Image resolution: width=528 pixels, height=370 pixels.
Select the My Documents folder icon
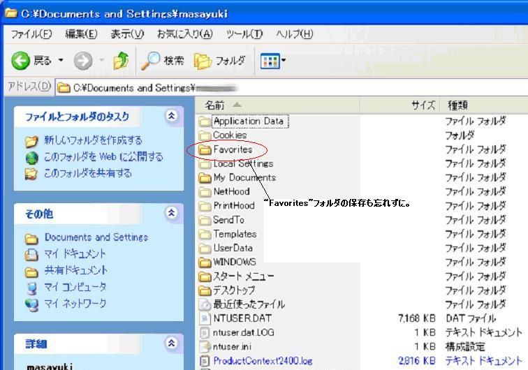tap(205, 178)
